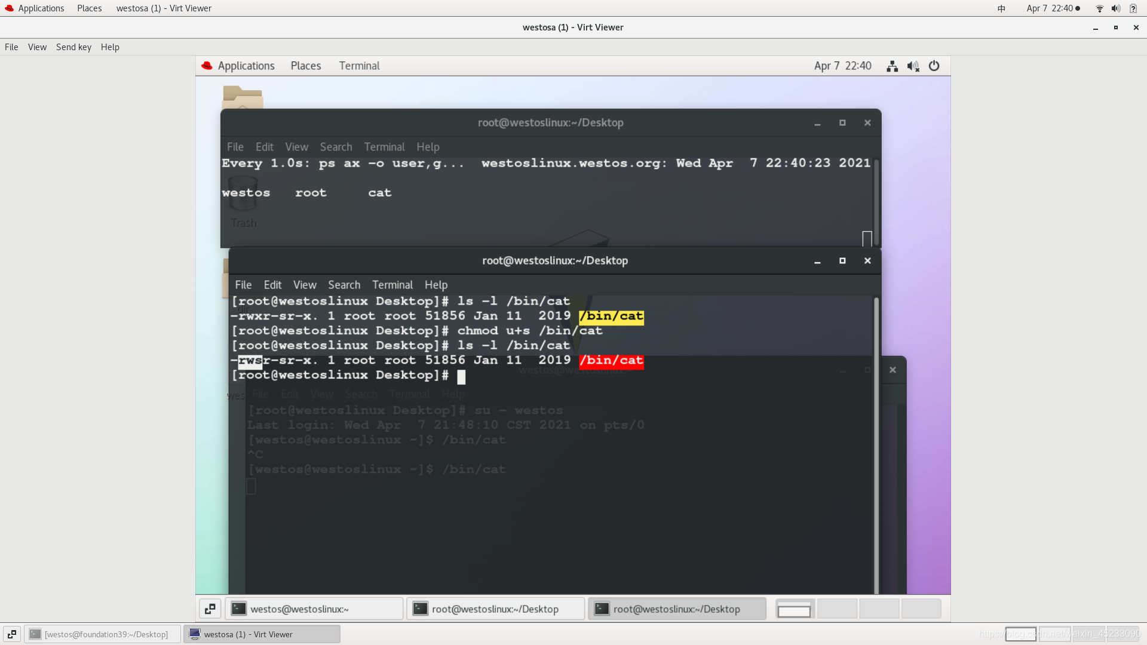Open Virt Viewer Send key menu
Image resolution: width=1147 pixels, height=645 pixels.
point(73,47)
